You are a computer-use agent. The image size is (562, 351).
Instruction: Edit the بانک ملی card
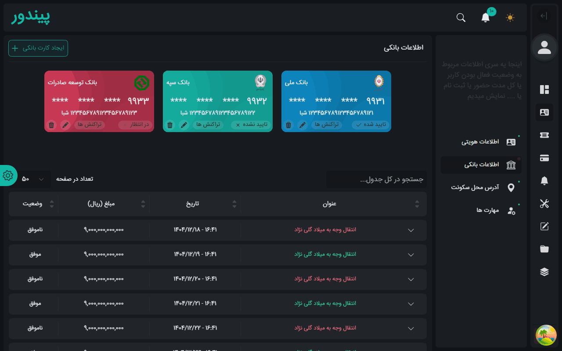(303, 125)
